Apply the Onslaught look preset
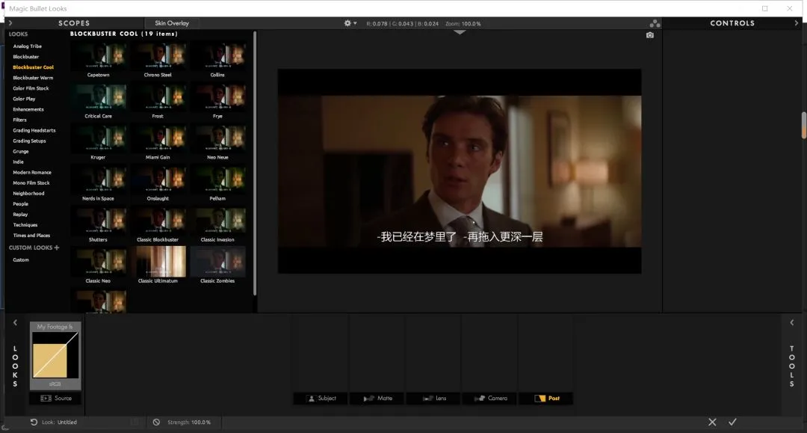 [x=158, y=179]
